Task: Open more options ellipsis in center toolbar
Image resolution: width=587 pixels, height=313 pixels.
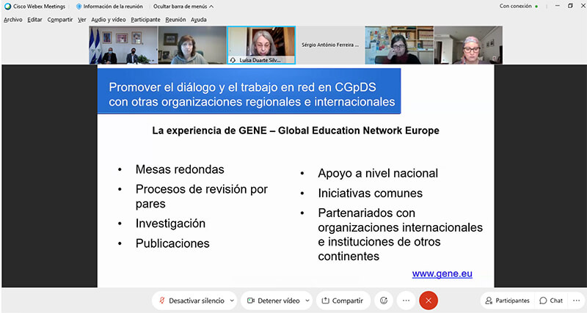Action: click(406, 301)
